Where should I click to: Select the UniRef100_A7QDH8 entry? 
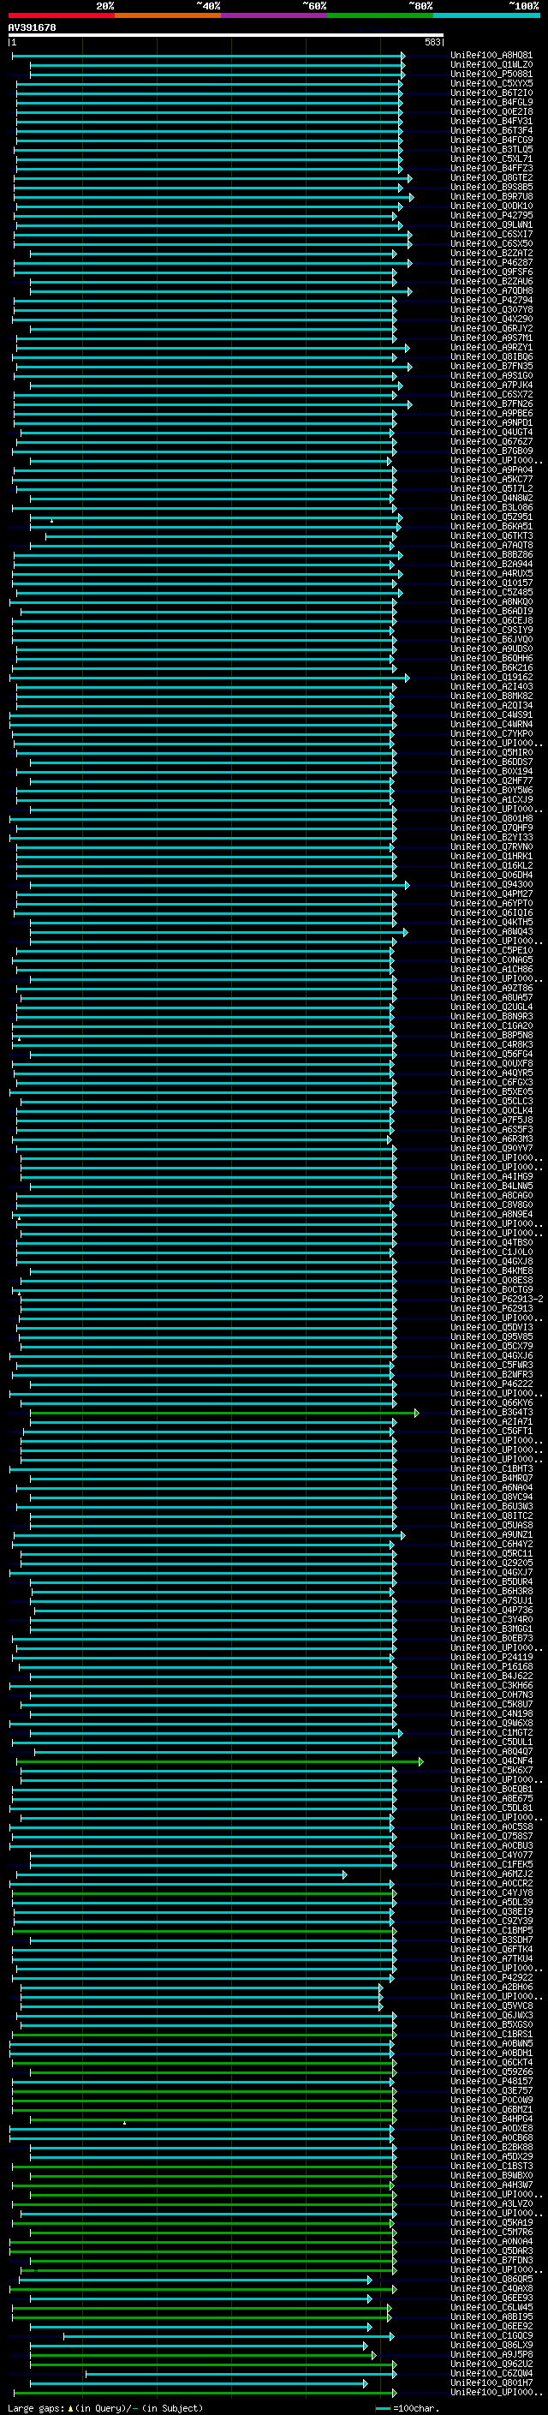(491, 290)
